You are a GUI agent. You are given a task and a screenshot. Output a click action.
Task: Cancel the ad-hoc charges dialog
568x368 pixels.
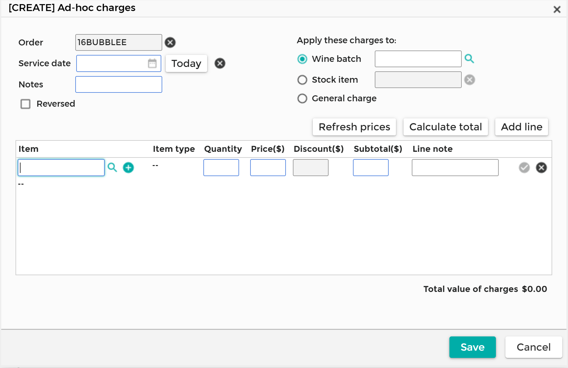pyautogui.click(x=534, y=347)
